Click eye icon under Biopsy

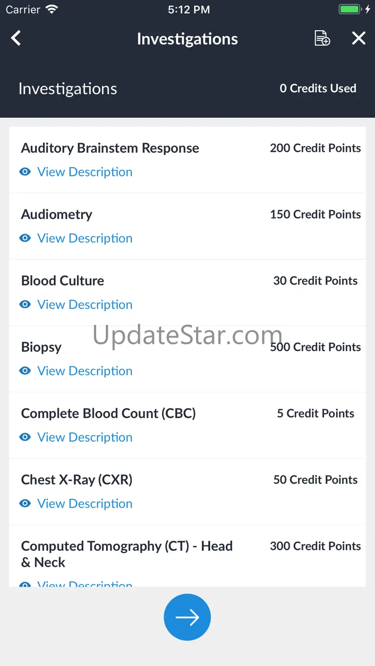(x=25, y=371)
